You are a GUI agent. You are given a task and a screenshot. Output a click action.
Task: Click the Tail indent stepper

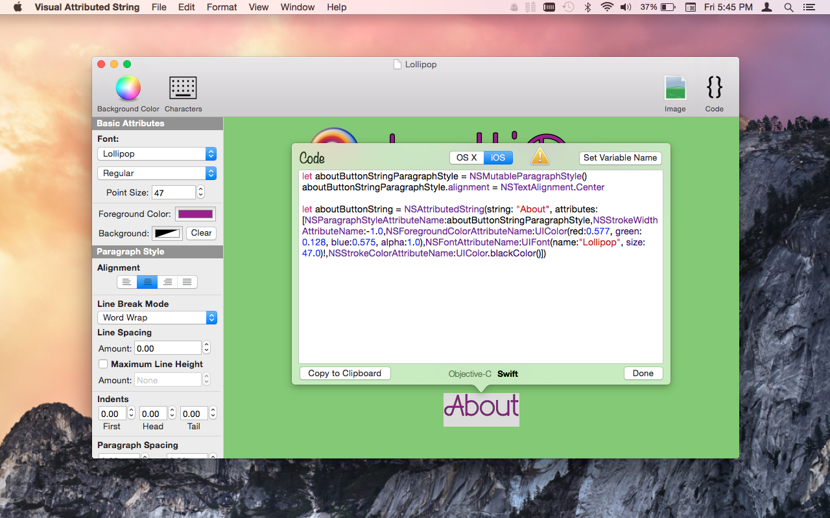coord(213,413)
